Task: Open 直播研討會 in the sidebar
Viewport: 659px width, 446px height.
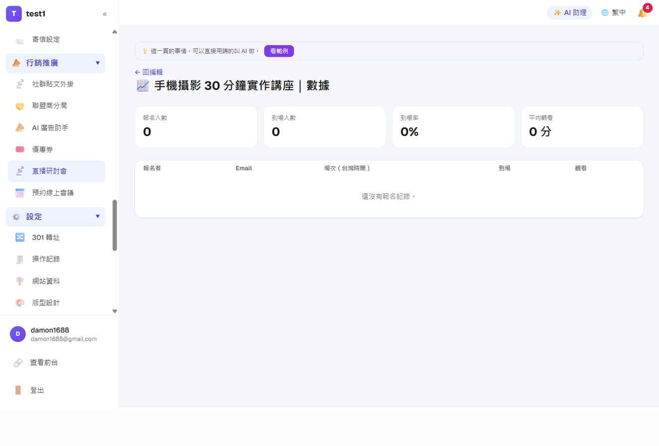Action: (56, 171)
